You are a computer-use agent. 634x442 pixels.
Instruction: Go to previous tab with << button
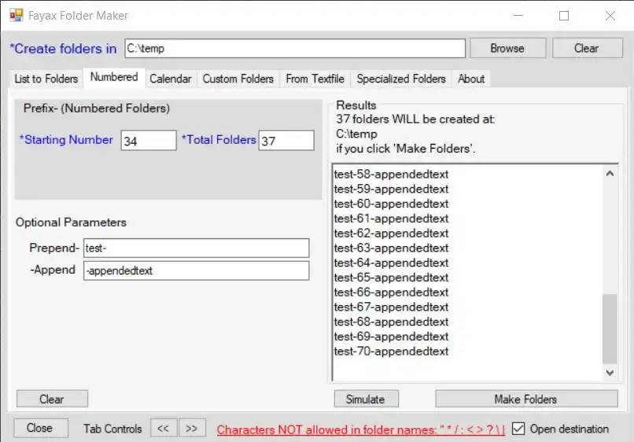pyautogui.click(x=164, y=428)
